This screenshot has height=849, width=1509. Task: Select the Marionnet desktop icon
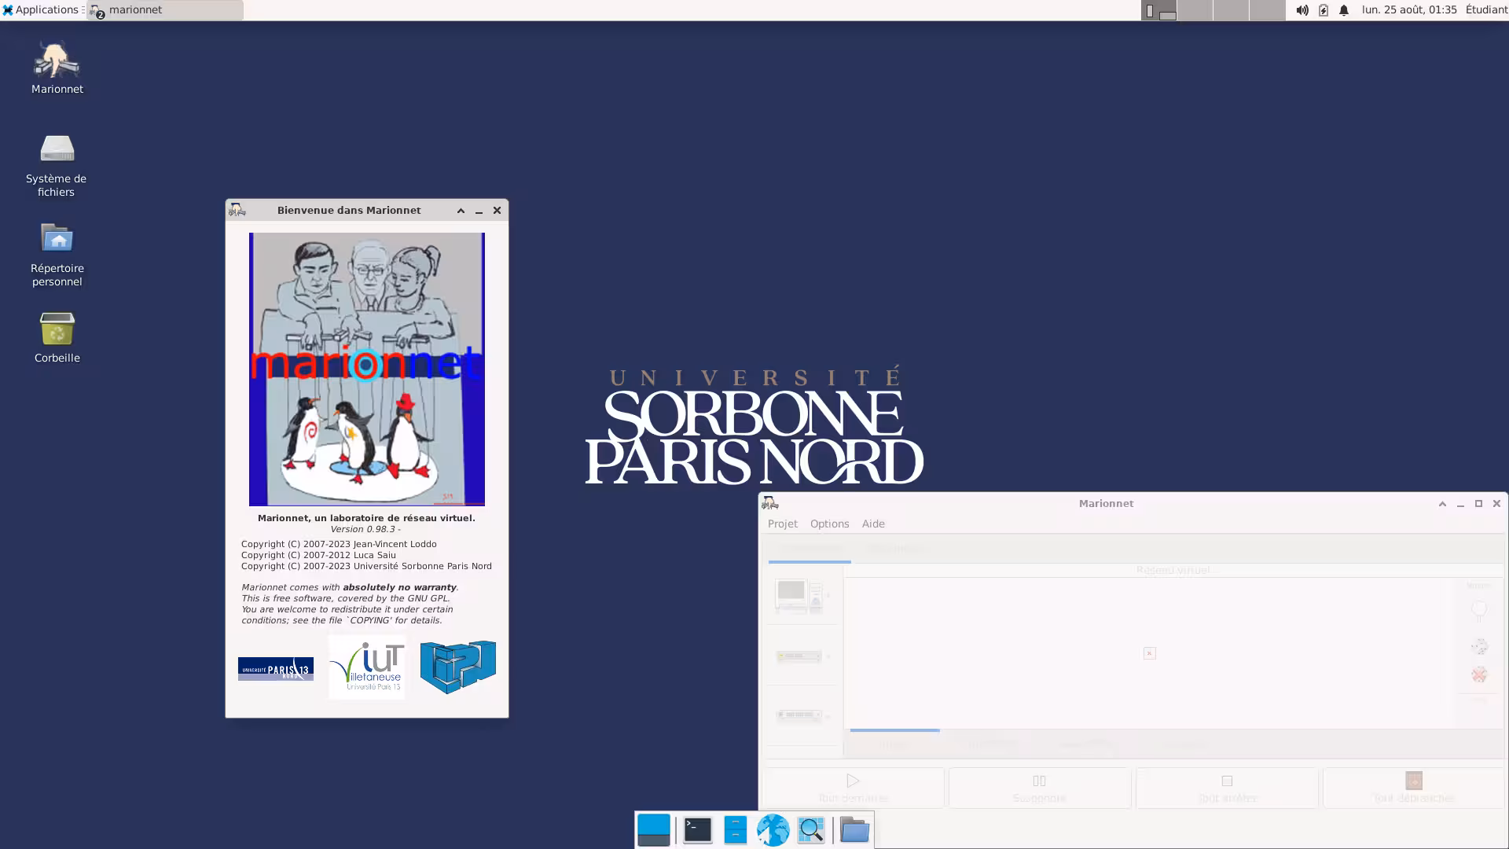tap(56, 67)
